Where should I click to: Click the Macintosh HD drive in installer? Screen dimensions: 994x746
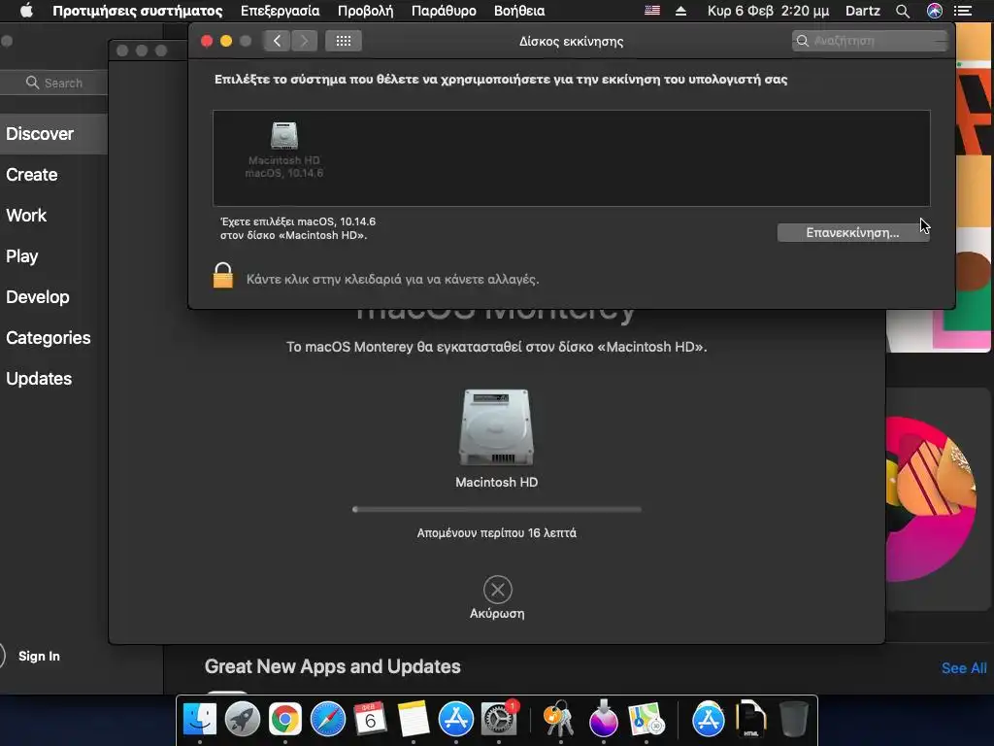(x=496, y=427)
